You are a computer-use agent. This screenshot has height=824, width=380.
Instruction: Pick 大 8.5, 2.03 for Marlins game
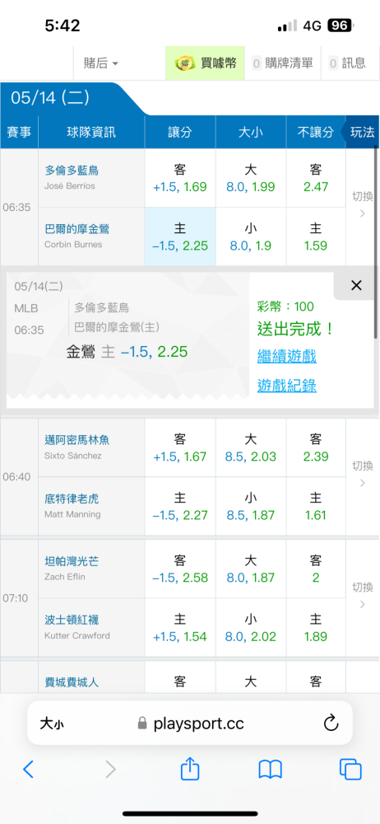[251, 447]
